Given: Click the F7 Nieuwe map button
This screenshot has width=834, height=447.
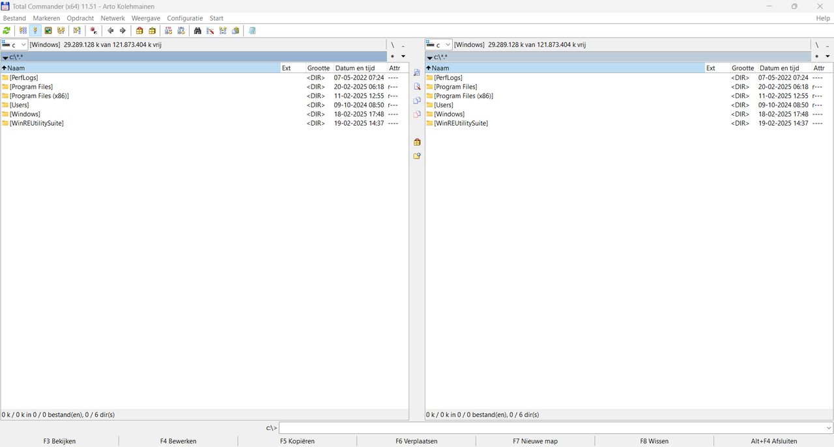Looking at the screenshot, I should tap(536, 441).
